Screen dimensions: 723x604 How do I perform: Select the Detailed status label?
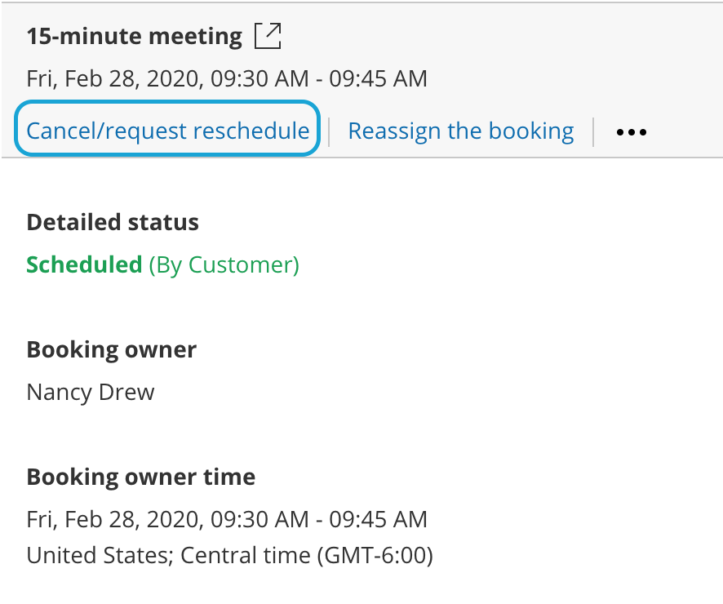[113, 222]
